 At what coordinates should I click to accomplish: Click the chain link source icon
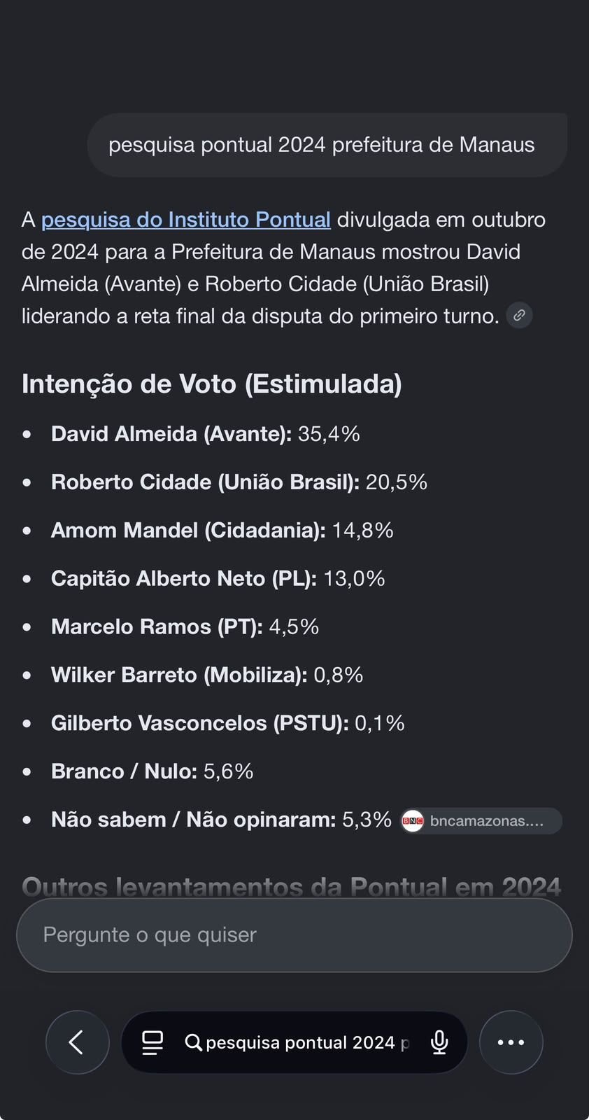519,316
